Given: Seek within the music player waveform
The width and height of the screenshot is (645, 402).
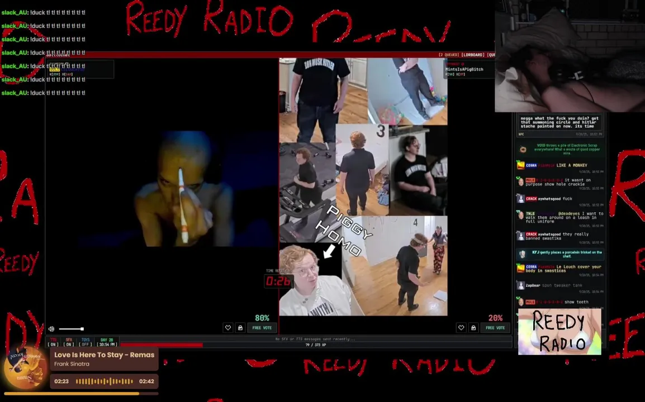Looking at the screenshot, I should pyautogui.click(x=105, y=381).
